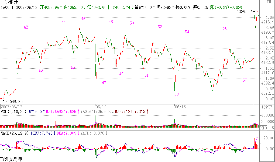Click the window layout icon at top-right
The image size is (275, 162).
pyautogui.click(x=269, y=2)
